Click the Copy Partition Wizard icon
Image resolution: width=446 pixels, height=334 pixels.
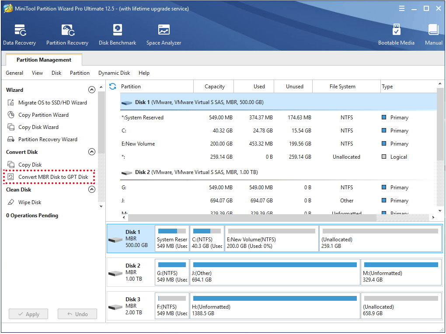pyautogui.click(x=11, y=115)
